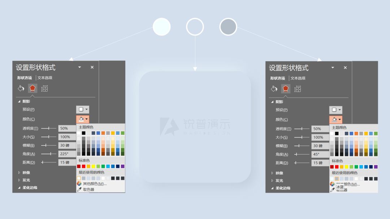Click 距离(D) slider in right panel
The width and height of the screenshot is (390, 219).
[302, 163]
